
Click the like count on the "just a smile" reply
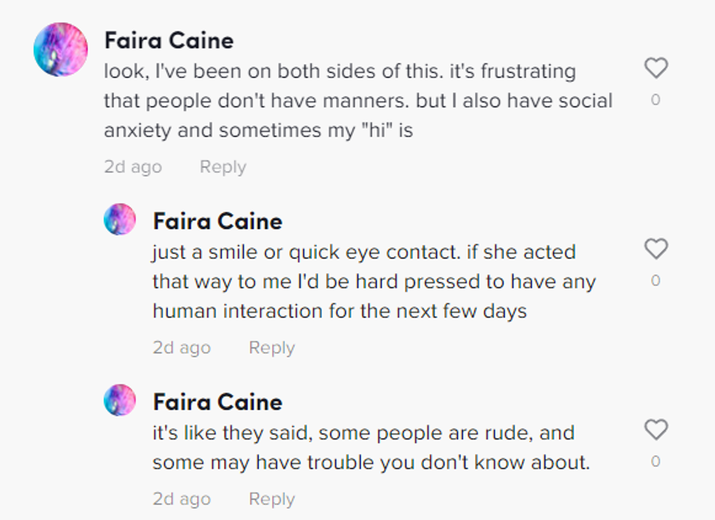click(x=655, y=281)
